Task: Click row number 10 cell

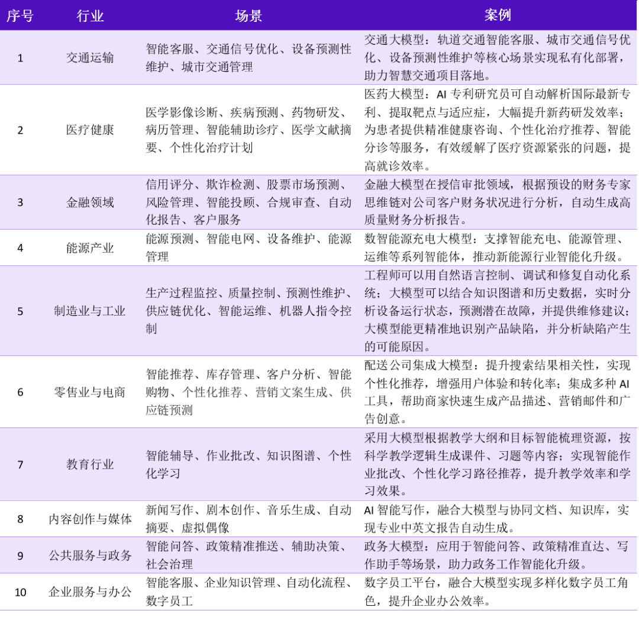Action: click(x=20, y=592)
